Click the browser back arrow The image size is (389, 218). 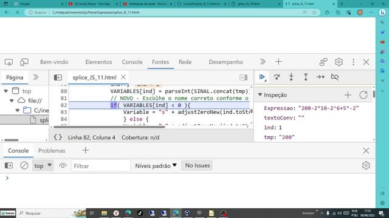click(x=7, y=12)
